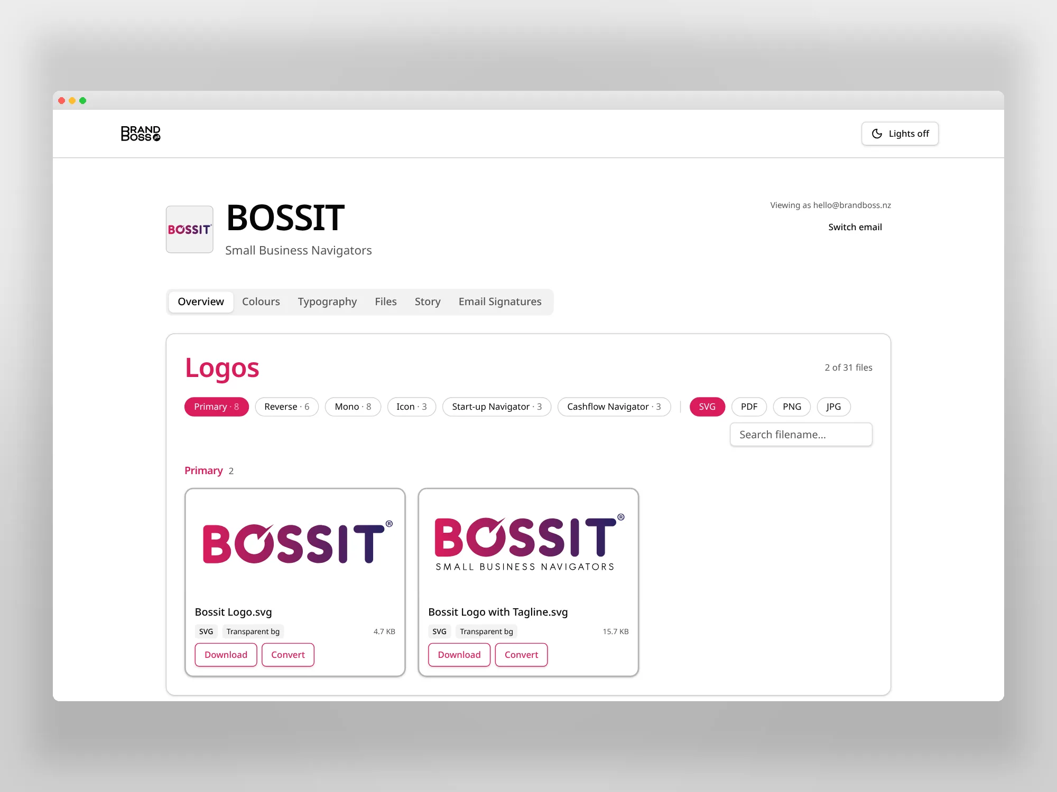Click the Switch email link

click(855, 227)
